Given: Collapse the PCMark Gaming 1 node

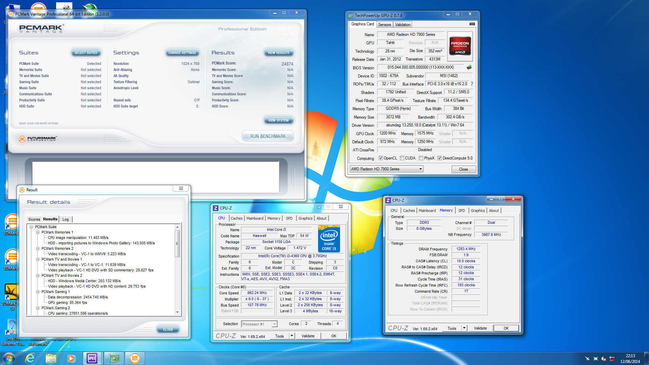Looking at the screenshot, I should pyautogui.click(x=38, y=292).
